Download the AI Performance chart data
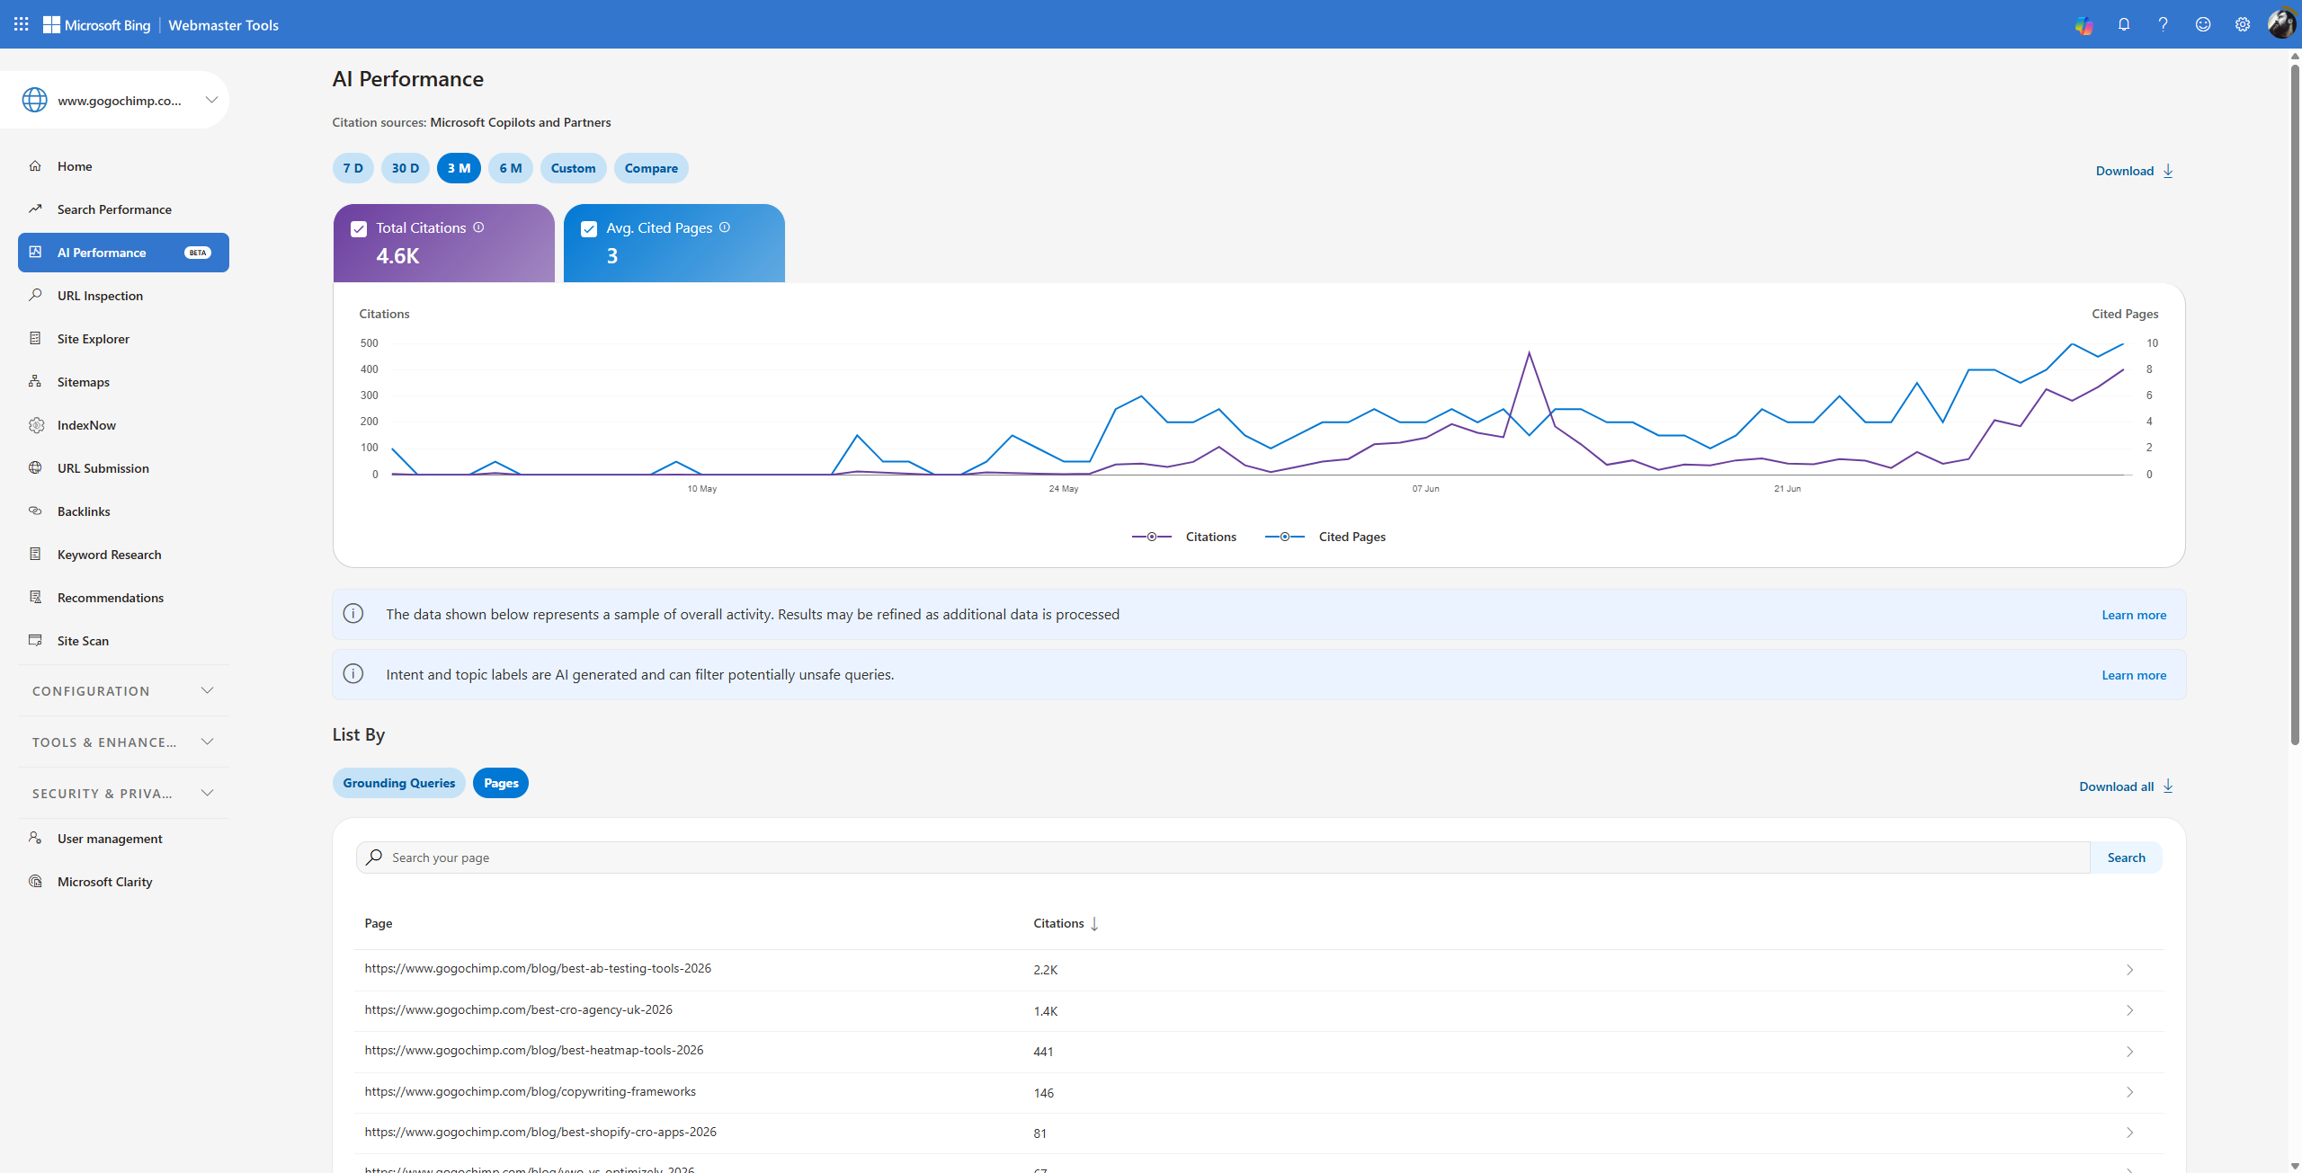Screen dimensions: 2302x1173 2135,171
